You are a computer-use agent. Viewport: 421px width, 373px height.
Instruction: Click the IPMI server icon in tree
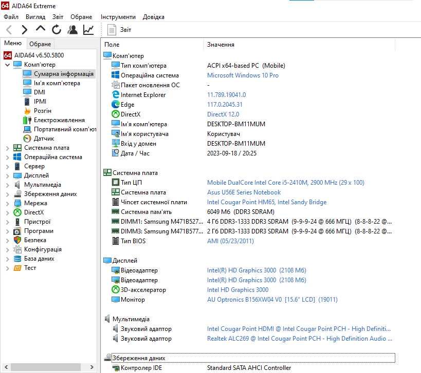[27, 102]
